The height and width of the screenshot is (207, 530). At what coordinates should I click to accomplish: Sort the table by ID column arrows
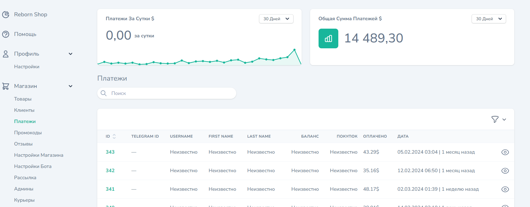click(x=114, y=137)
